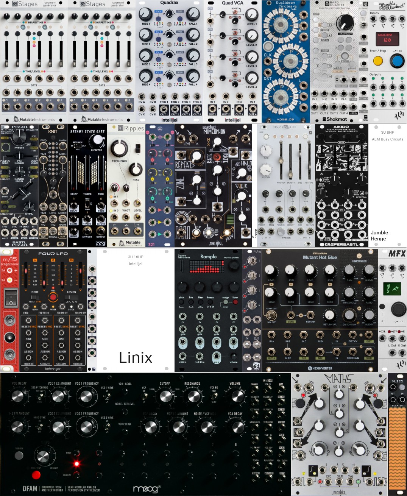Flip the m/15 power rocker switch

[11, 298]
